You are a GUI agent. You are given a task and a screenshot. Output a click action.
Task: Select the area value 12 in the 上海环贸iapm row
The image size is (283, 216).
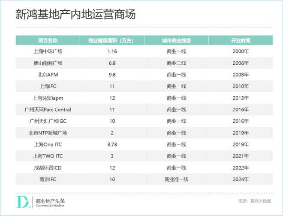point(112,98)
